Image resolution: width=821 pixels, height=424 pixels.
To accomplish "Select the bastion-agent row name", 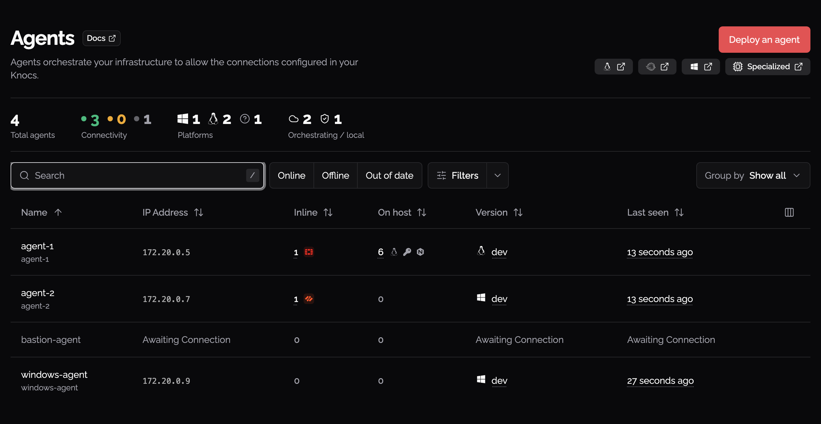I will pyautogui.click(x=51, y=340).
